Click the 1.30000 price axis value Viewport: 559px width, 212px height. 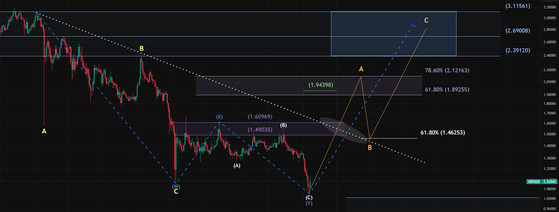[x=550, y=158]
